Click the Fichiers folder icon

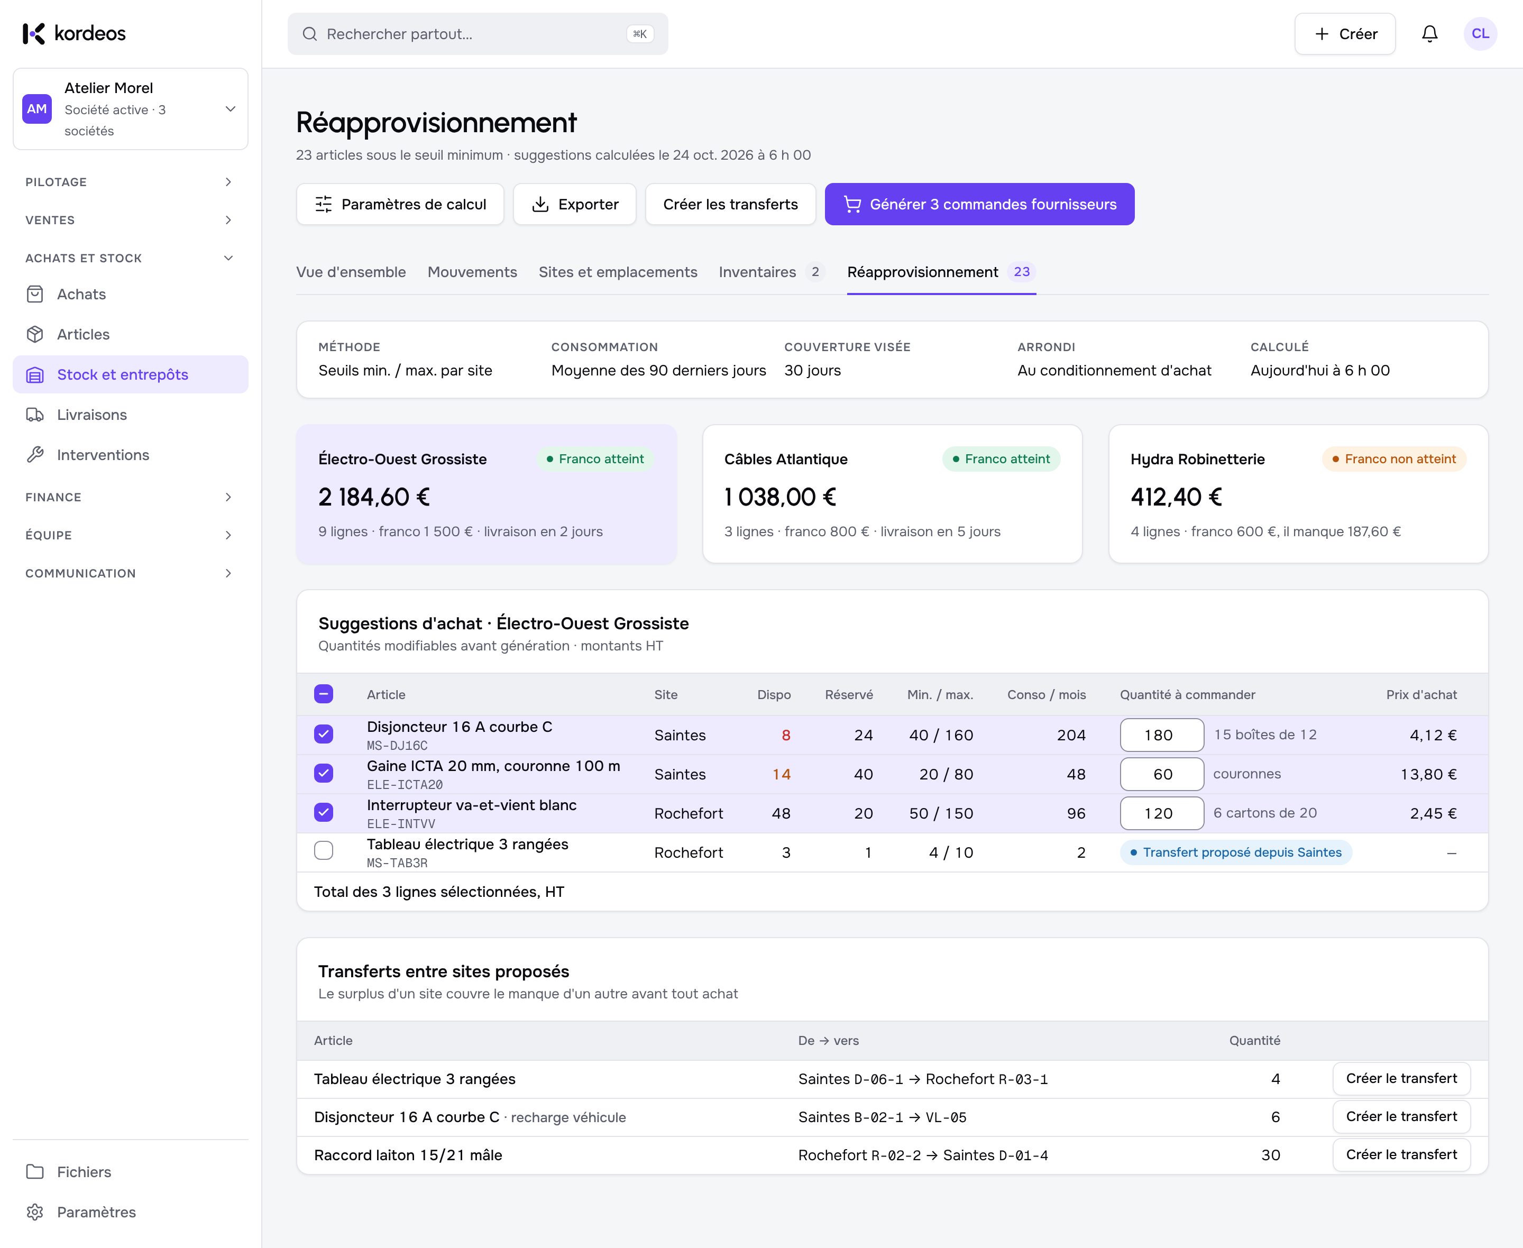coord(35,1172)
